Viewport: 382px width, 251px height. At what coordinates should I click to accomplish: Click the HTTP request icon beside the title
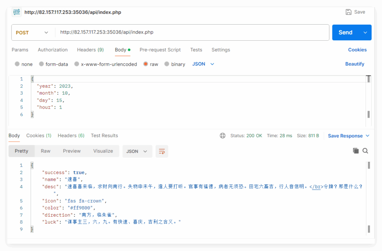pos(17,12)
